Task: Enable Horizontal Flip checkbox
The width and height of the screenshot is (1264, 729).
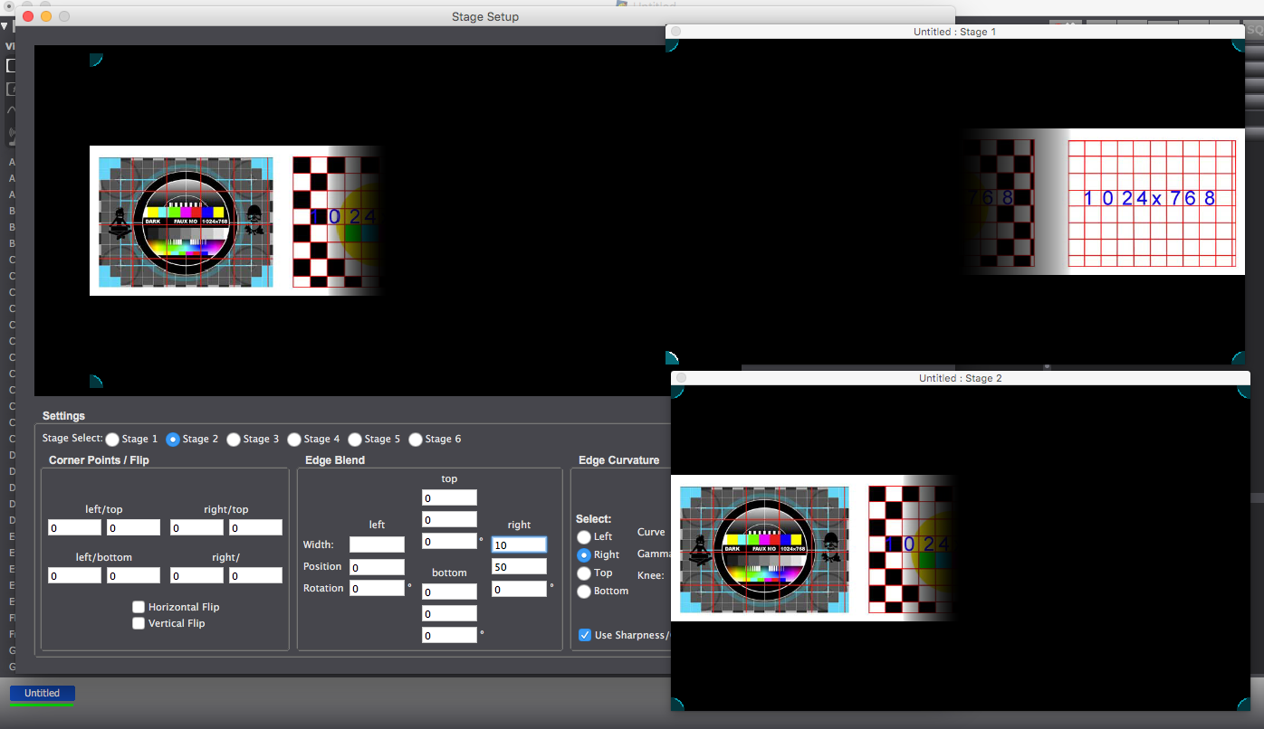Action: click(x=139, y=607)
